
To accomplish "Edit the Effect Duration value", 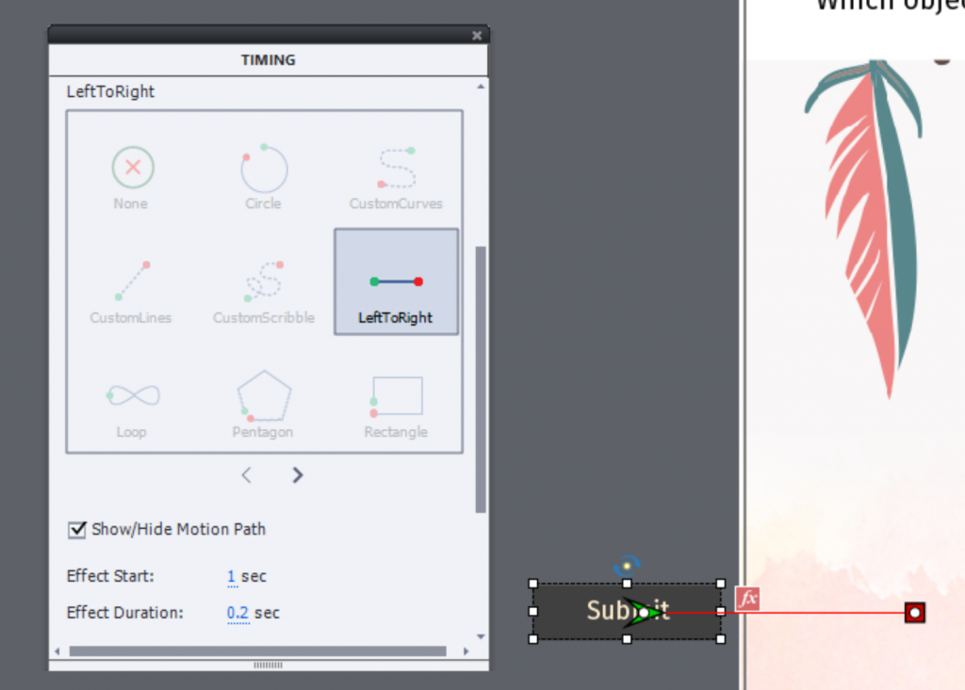I will [237, 613].
